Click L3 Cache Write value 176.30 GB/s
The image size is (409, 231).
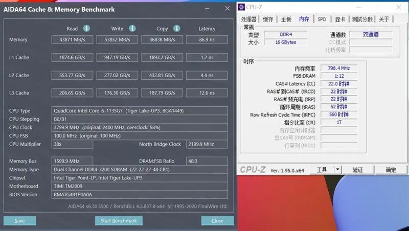click(117, 93)
